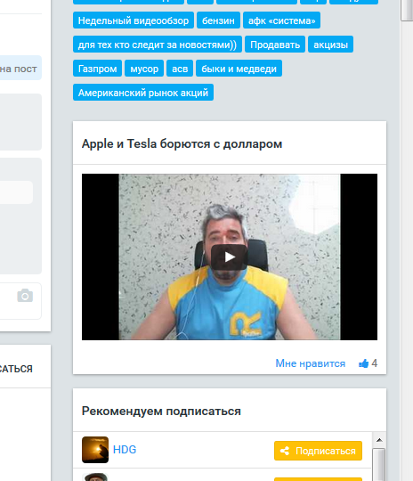Click the share icon on Подписаться button
Image resolution: width=413 pixels, height=481 pixels.
pos(285,451)
